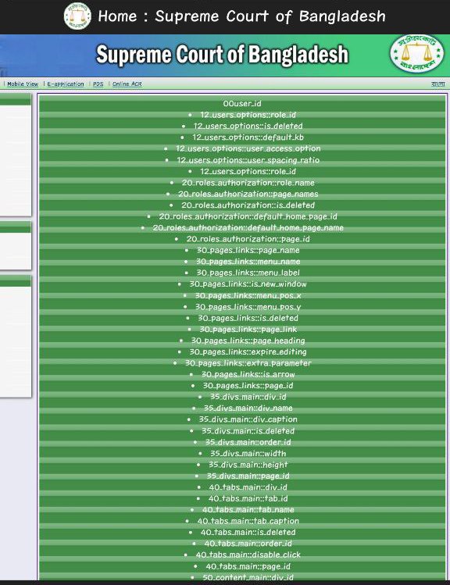Select the 35_divs_main::div_id row

(x=248, y=397)
